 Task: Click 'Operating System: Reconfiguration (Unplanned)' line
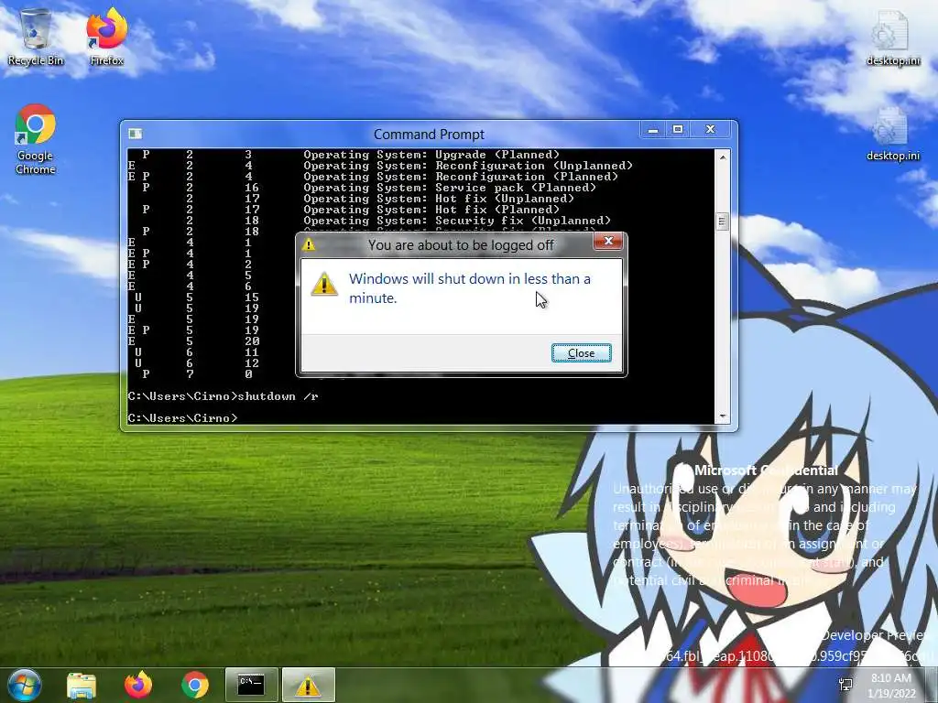(x=468, y=166)
